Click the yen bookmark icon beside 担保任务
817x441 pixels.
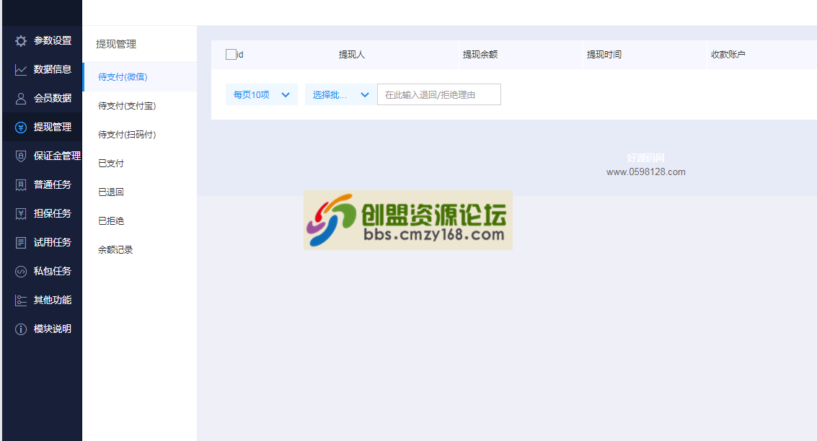(21, 214)
